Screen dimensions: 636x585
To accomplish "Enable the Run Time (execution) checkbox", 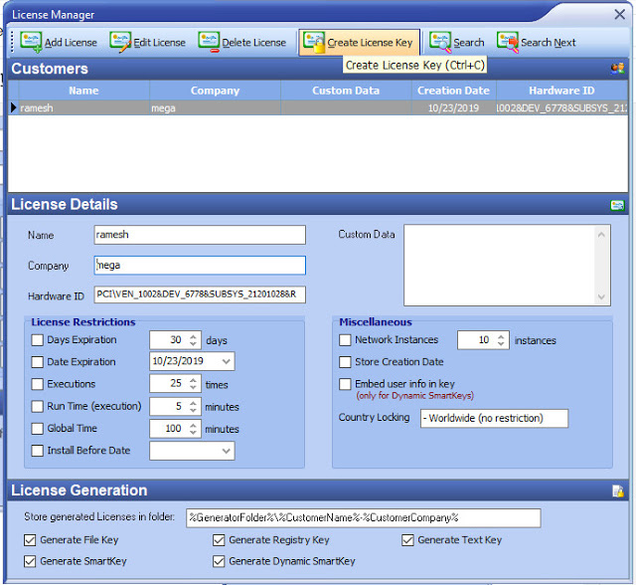I will coord(38,406).
